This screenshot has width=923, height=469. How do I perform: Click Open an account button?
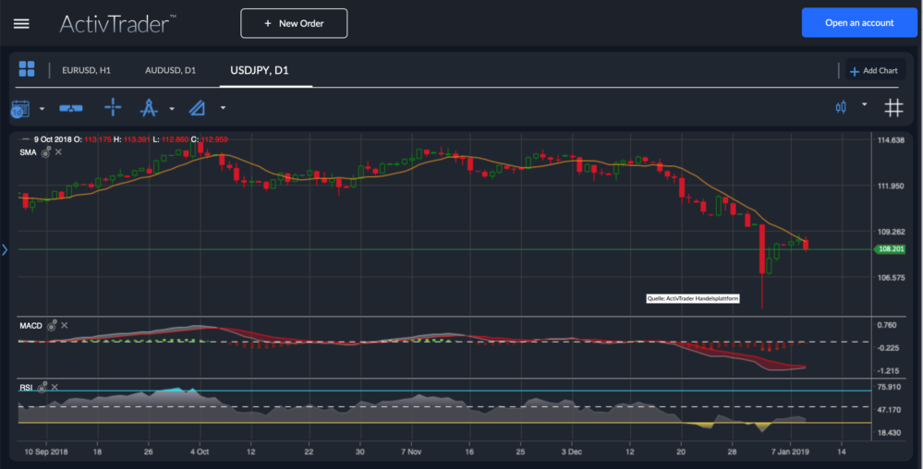(x=859, y=23)
